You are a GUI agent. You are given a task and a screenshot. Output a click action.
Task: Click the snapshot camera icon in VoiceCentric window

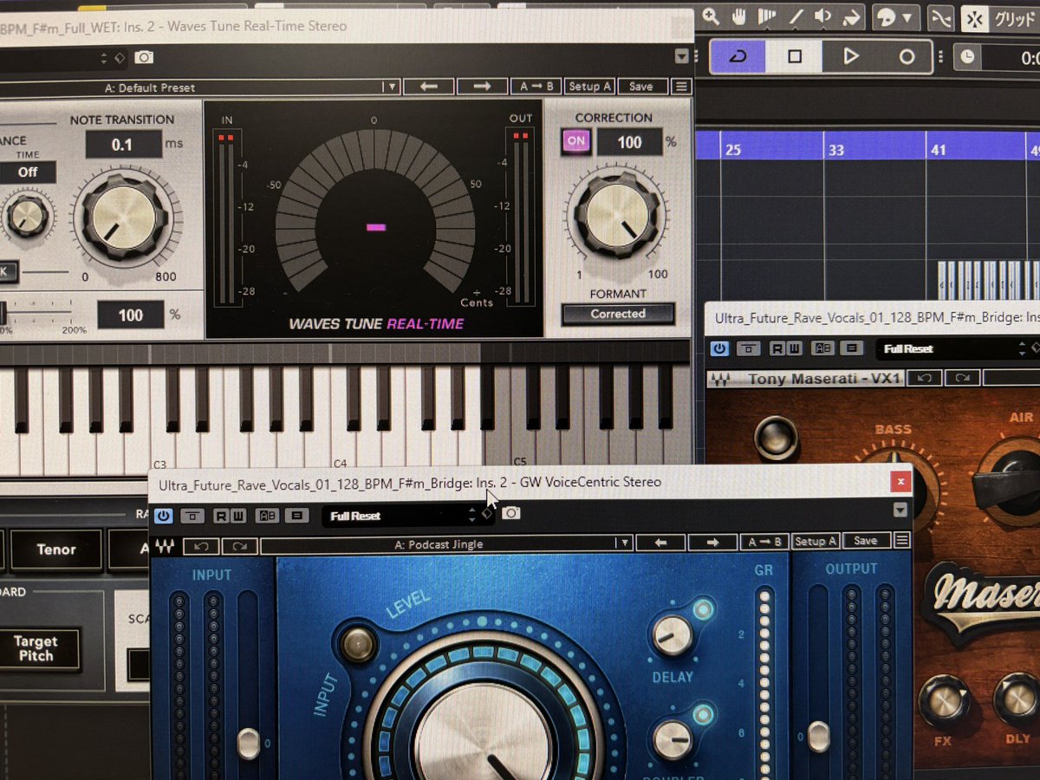511,514
